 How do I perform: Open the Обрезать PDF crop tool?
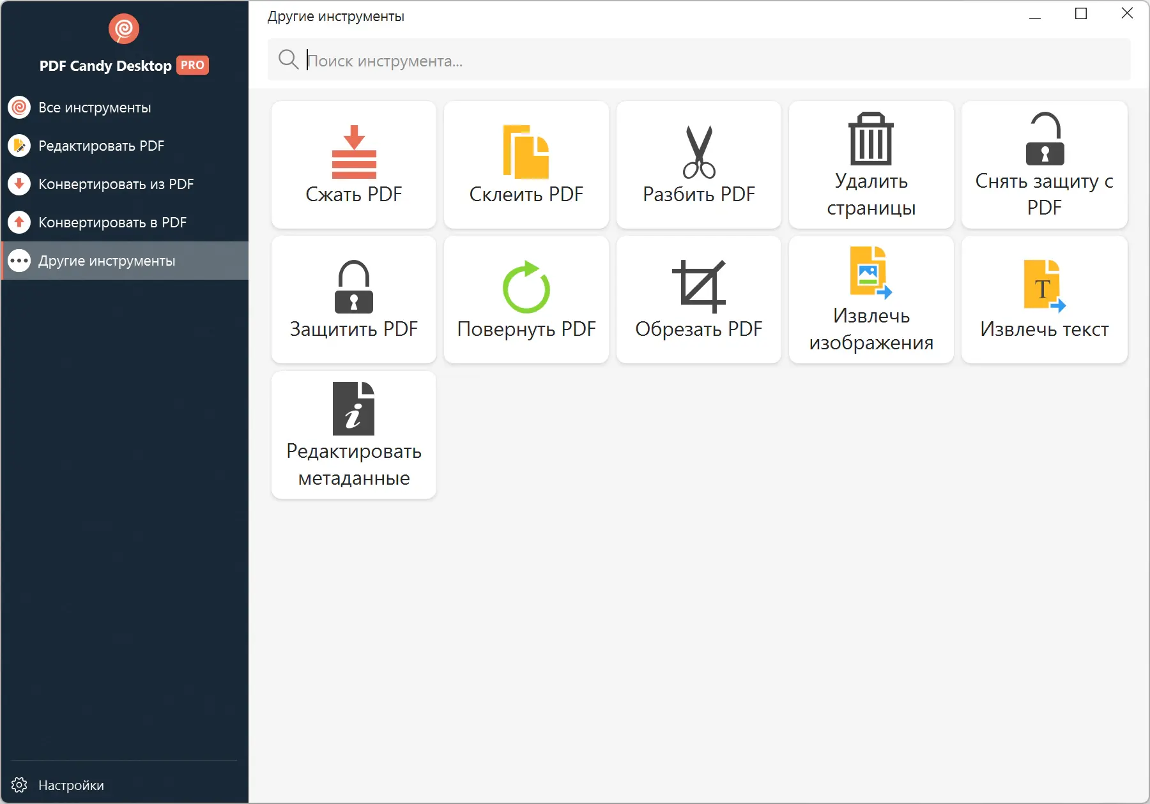[x=698, y=300]
